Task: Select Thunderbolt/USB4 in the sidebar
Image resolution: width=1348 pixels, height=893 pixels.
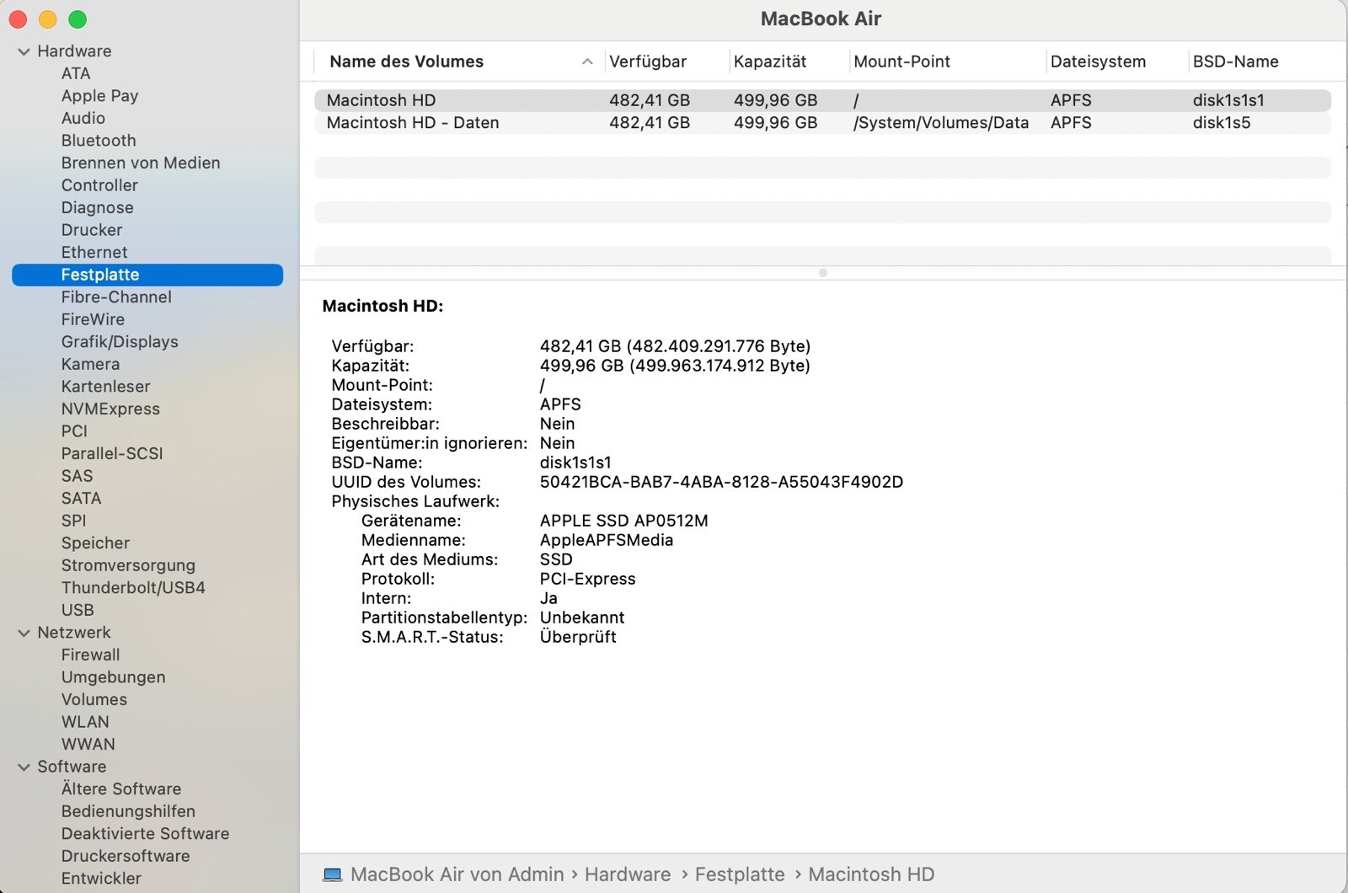Action: tap(133, 587)
